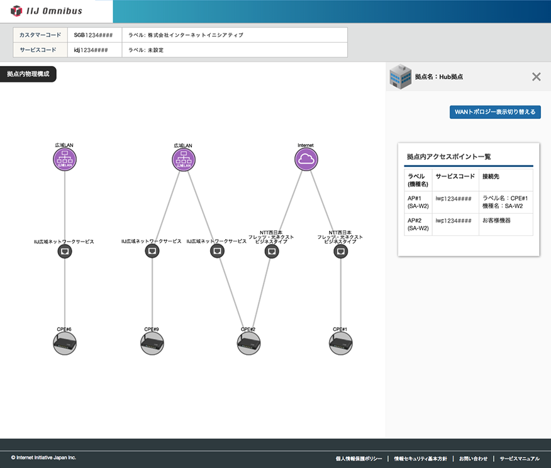Click the port icon above CPE#6
This screenshot has height=468, width=551.
[x=64, y=252]
